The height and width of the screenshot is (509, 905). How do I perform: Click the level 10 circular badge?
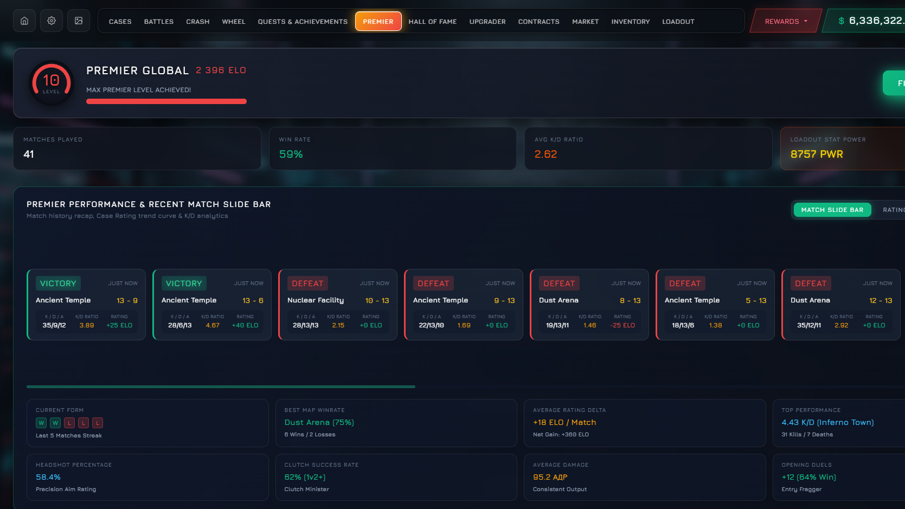(x=52, y=83)
